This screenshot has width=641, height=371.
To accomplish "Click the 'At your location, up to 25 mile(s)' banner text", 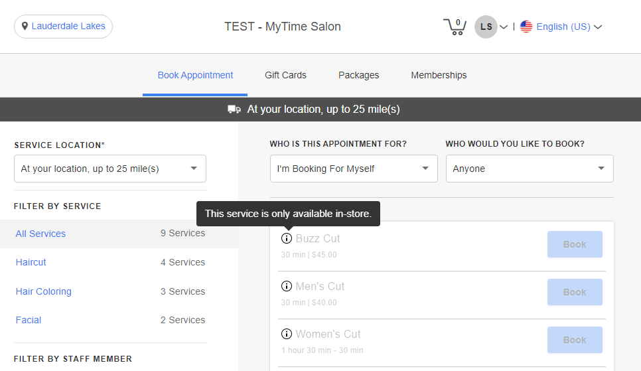I will coord(323,110).
